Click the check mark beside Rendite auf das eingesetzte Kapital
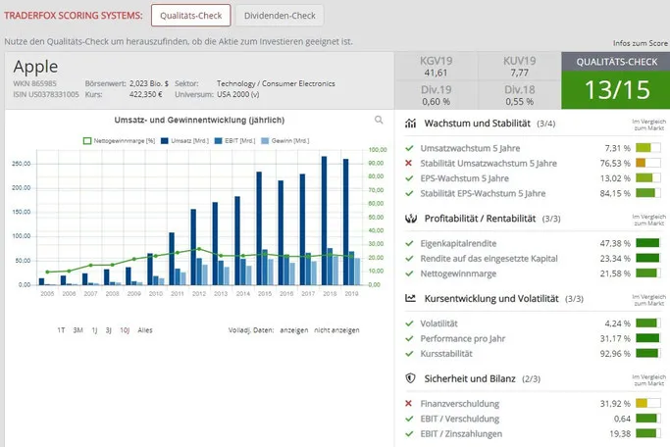 point(409,258)
